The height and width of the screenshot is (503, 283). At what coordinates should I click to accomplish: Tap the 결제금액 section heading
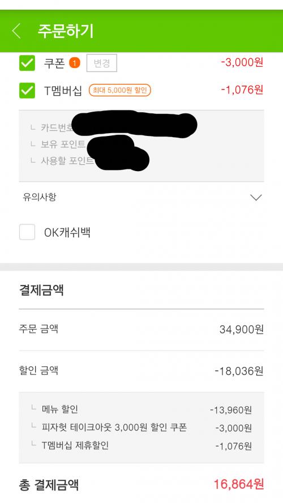[x=41, y=290]
